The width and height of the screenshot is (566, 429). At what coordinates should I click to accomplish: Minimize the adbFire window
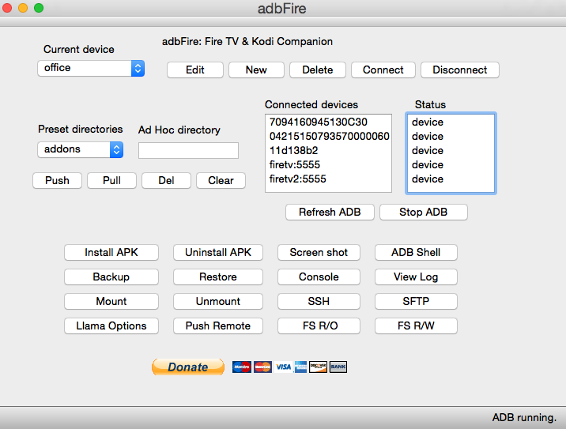click(23, 8)
